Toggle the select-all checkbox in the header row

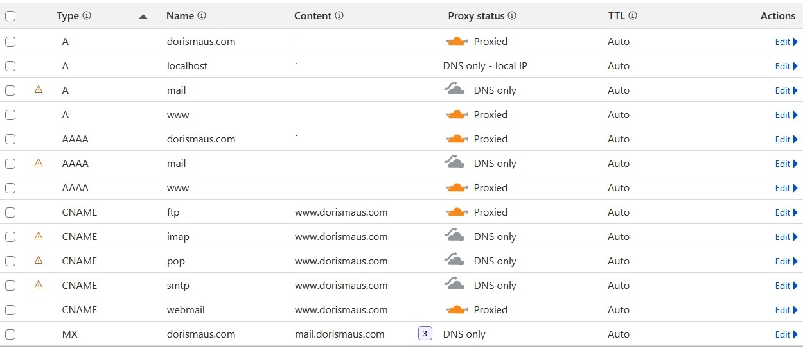[x=10, y=17]
